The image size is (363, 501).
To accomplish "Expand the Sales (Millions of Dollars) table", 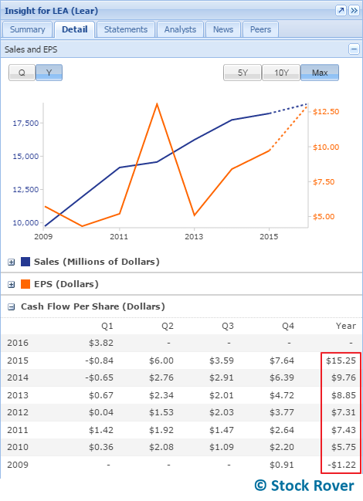I will tap(11, 262).
